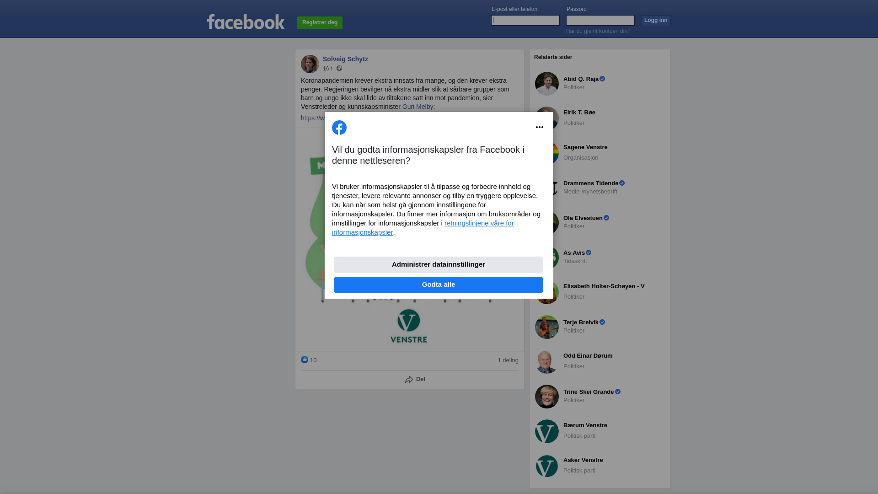The width and height of the screenshot is (878, 494).
Task: Click the public globe icon under post author
Action: [339, 68]
